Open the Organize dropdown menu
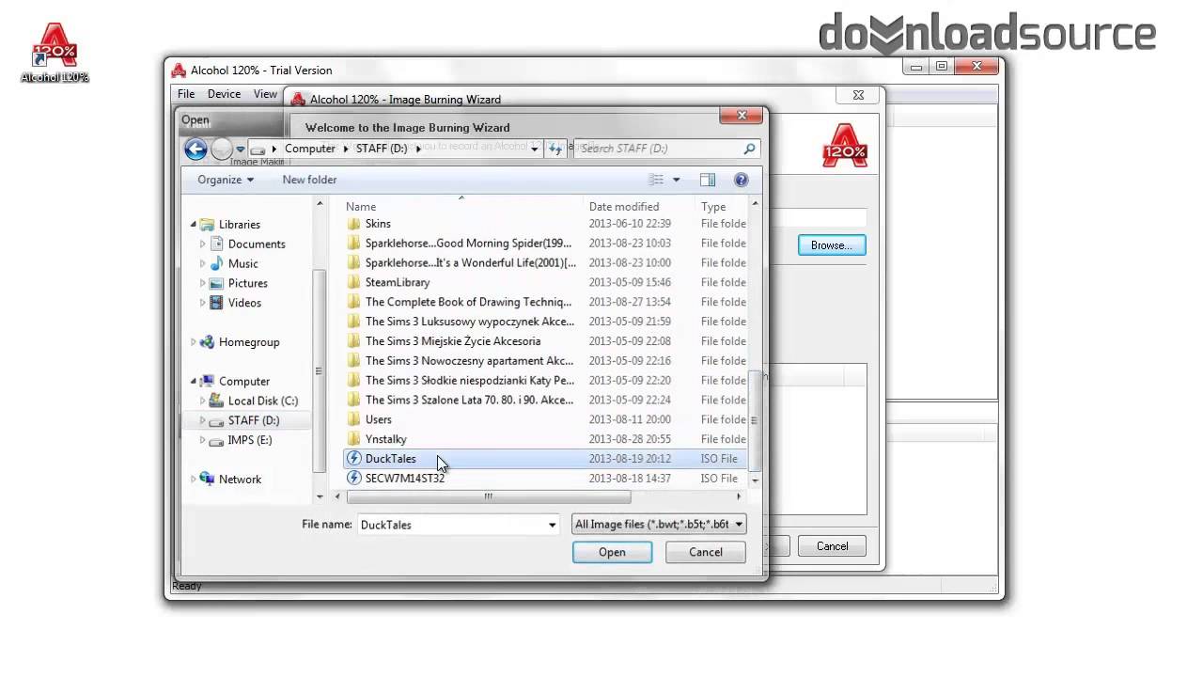This screenshot has width=1203, height=677. [x=226, y=180]
